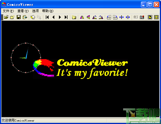The image size is (161, 124).
Task: Click the toolbar drag handle grip
Action: pyautogui.click(x=2, y=17)
